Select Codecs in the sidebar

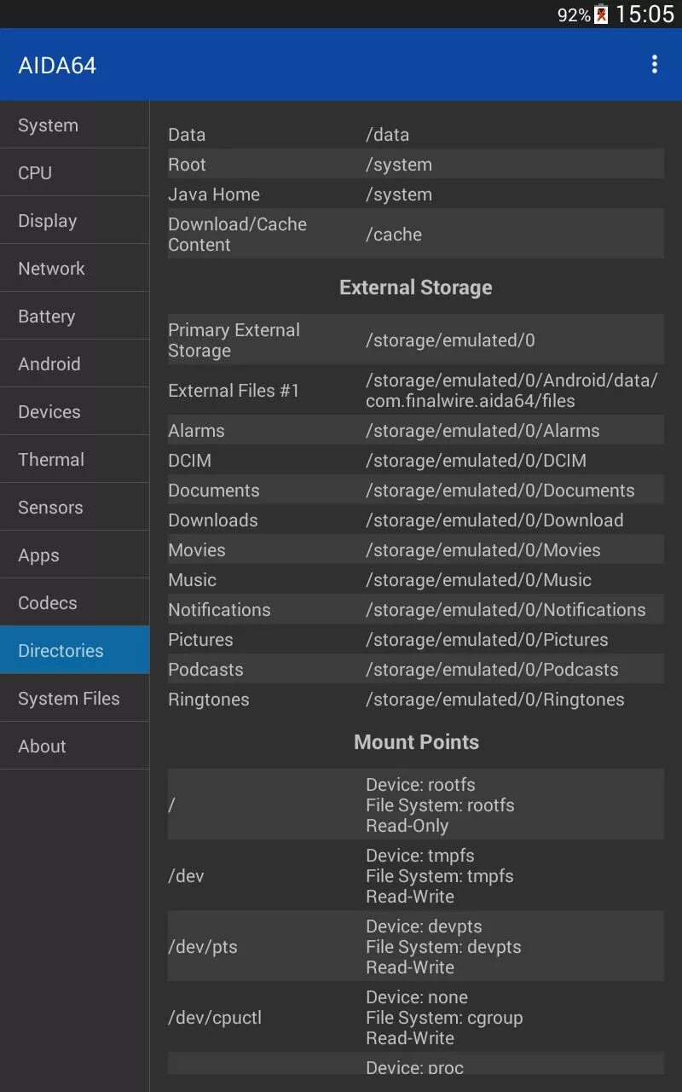pyautogui.click(x=74, y=603)
